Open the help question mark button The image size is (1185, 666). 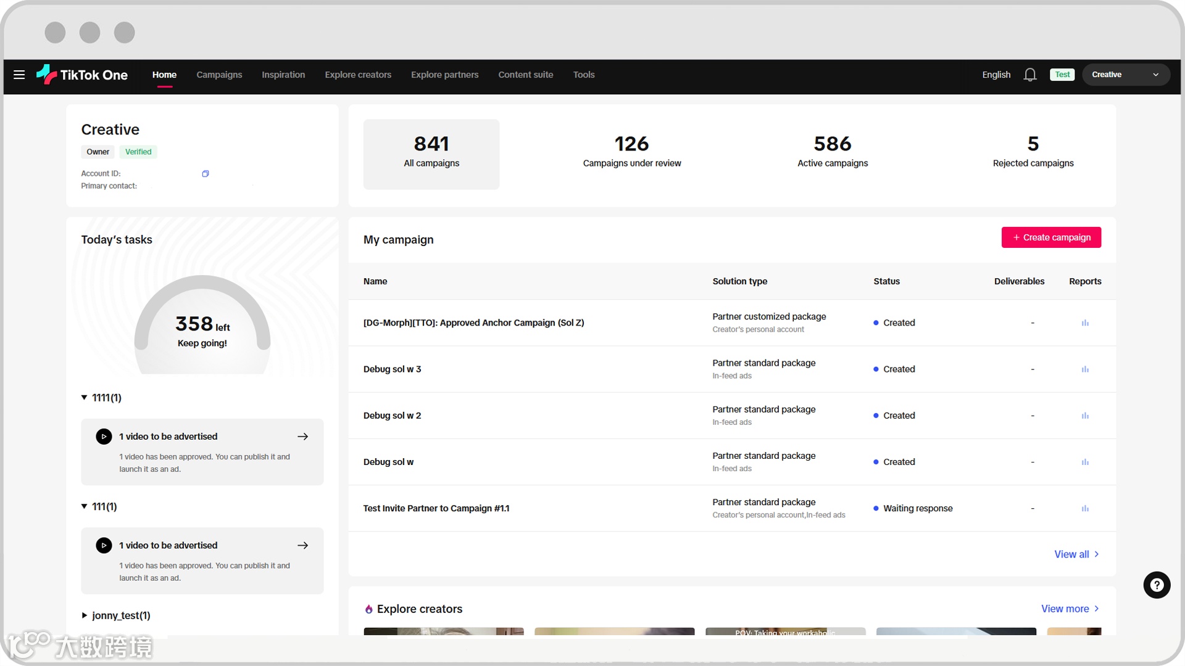[1157, 585]
